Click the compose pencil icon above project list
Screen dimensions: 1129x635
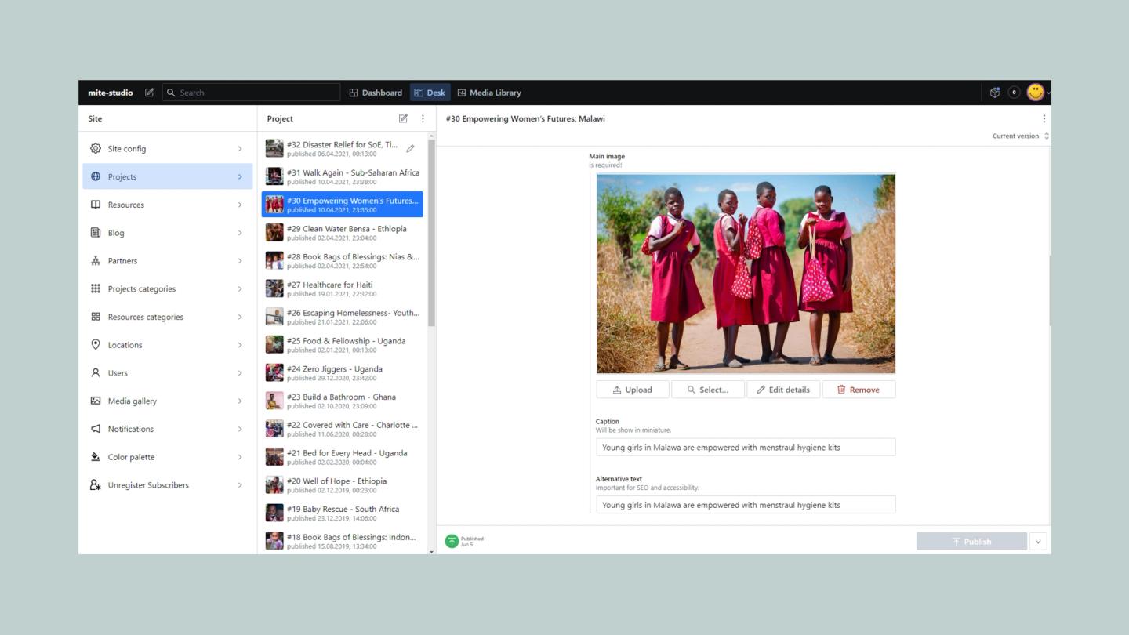tap(403, 118)
